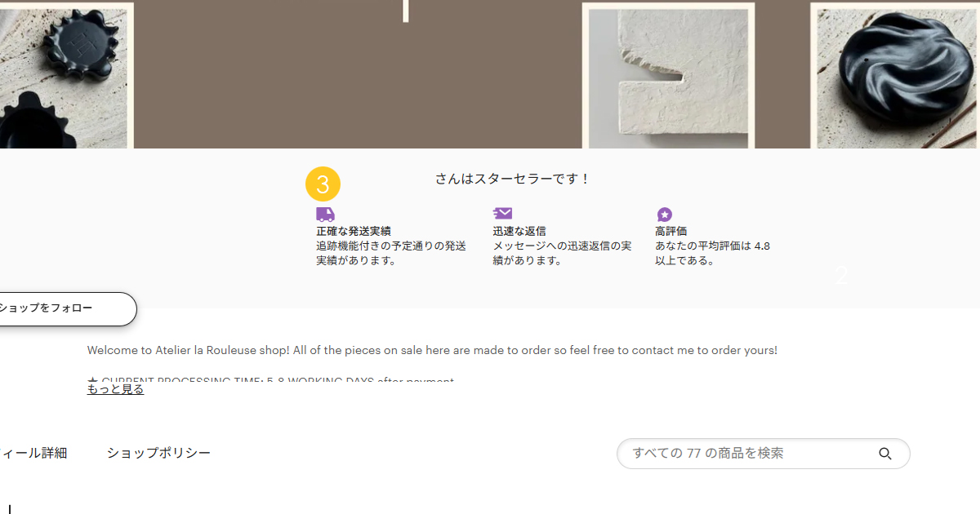Switch to the ィール詳細 tab
This screenshot has height=514, width=980.
33,453
